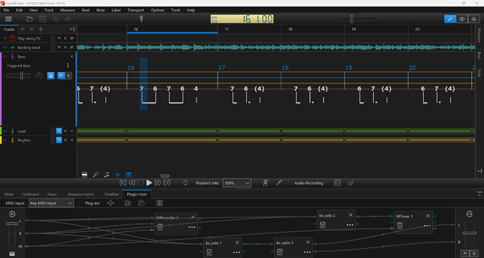Screen dimensions: 484x258
Task: Open the MIDI input dropdown
Action: [x=51, y=203]
